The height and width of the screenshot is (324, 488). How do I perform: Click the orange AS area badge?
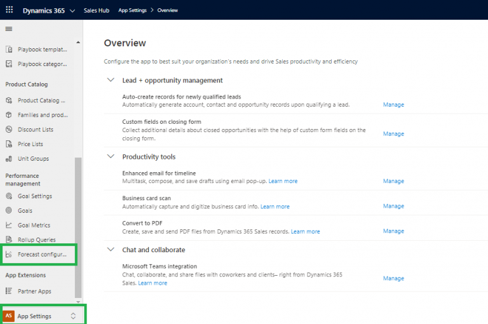9,316
